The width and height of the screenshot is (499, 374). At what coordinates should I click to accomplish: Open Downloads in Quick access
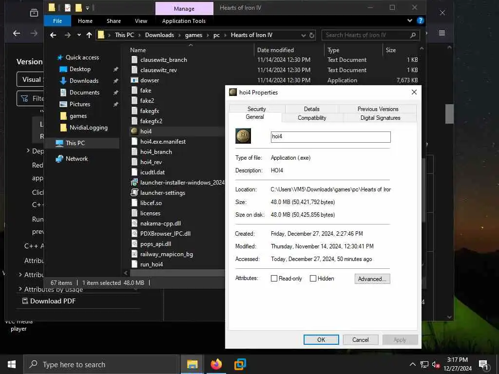coord(84,81)
